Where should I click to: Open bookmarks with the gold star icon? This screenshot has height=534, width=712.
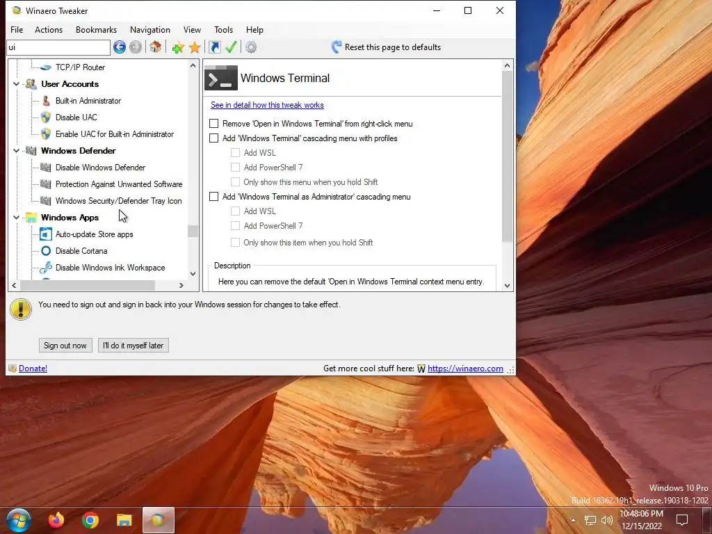(195, 47)
